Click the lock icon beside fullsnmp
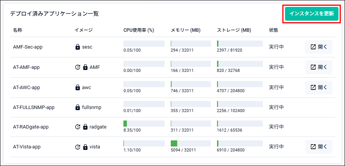Viewport: 345px width, 166px height. pos(78,107)
